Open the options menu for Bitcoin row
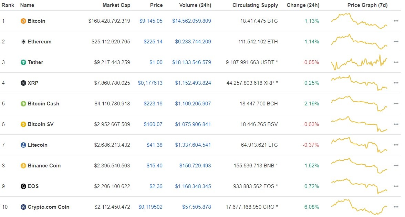 [x=395, y=21]
